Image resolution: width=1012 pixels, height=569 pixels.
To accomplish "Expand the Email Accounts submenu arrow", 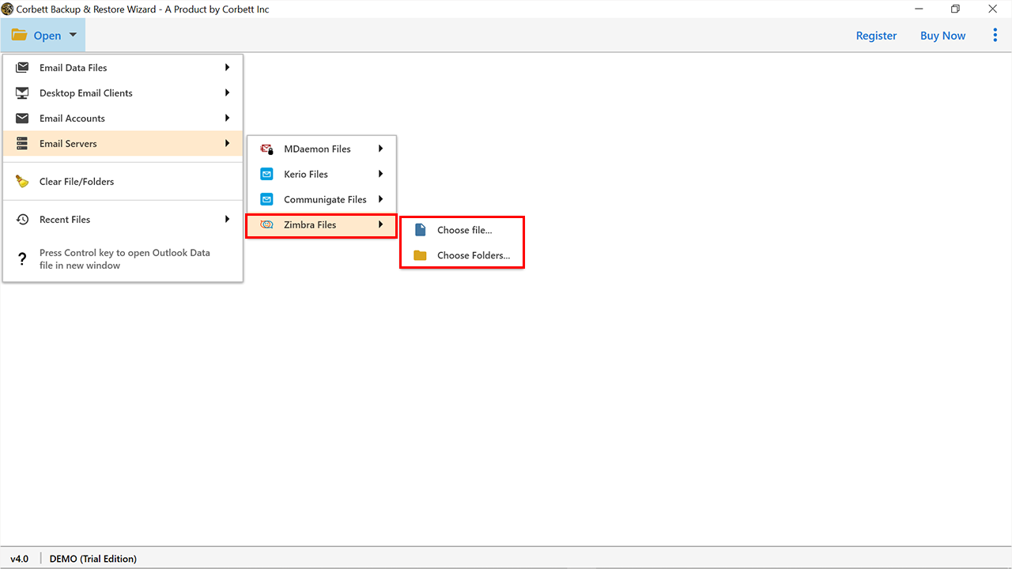I will click(x=227, y=118).
